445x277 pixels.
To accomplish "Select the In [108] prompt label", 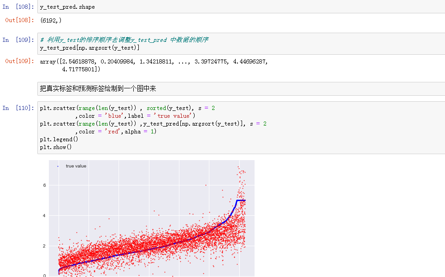I will coord(18,7).
